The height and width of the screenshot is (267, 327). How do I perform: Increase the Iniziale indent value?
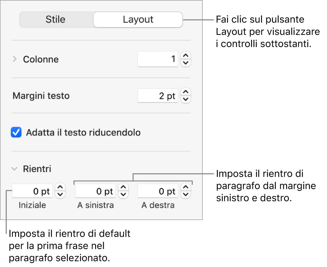coord(60,188)
